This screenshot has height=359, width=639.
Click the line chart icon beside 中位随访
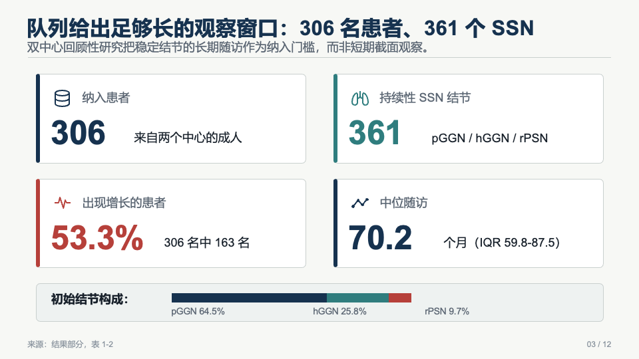coord(360,202)
